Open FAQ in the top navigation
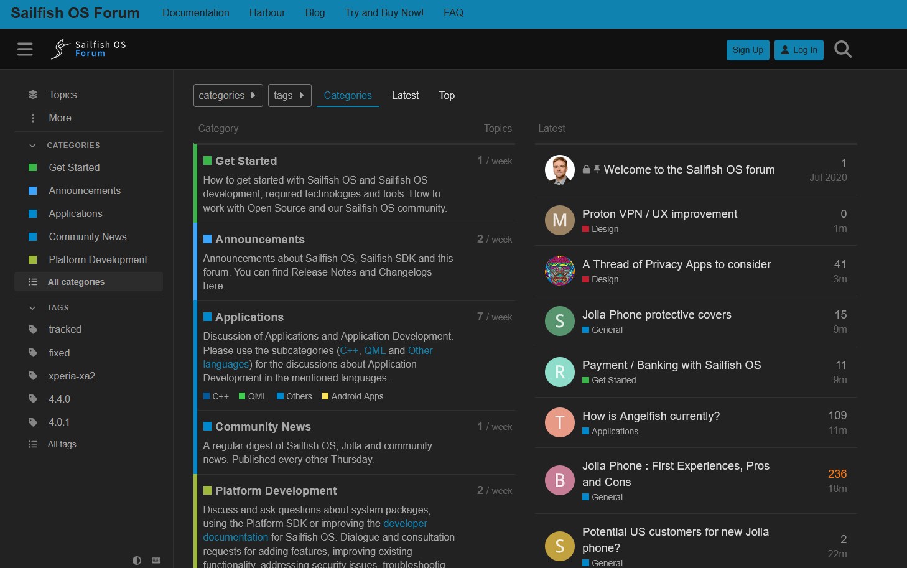907x568 pixels. pyautogui.click(x=453, y=12)
